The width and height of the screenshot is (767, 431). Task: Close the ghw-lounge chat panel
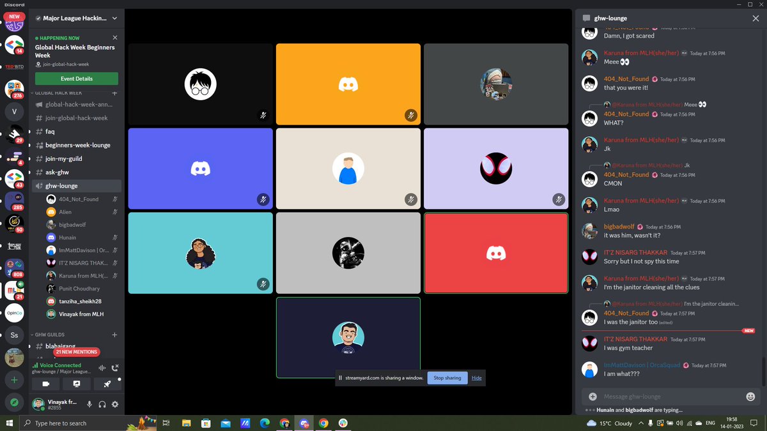coord(755,19)
